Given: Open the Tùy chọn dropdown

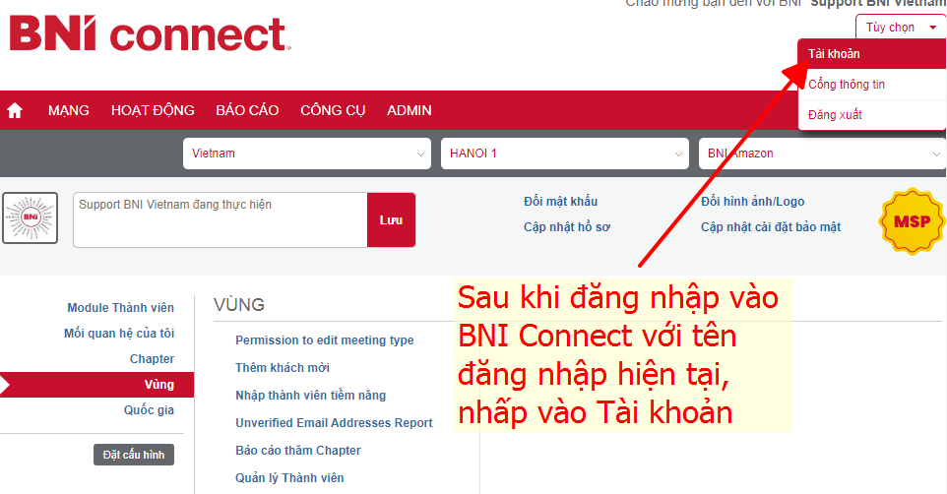Looking at the screenshot, I should click(901, 28).
